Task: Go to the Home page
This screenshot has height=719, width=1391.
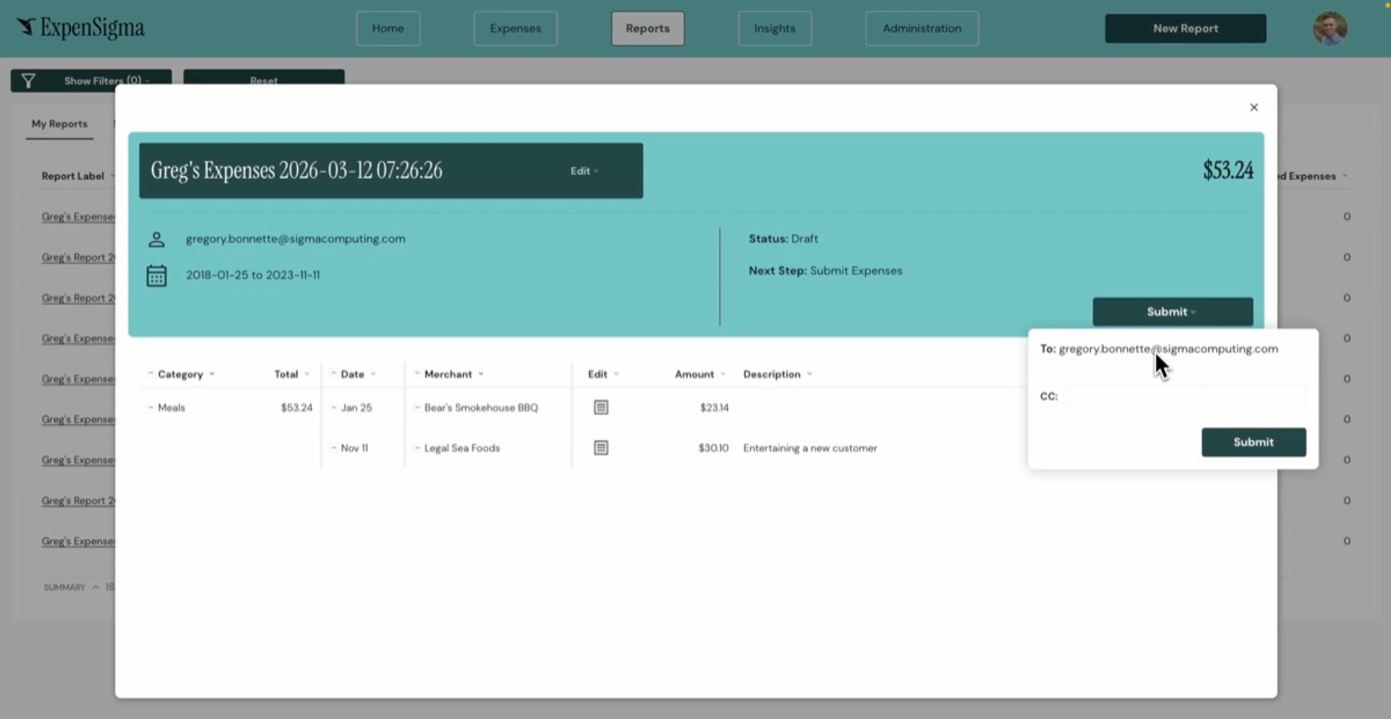Action: click(388, 29)
